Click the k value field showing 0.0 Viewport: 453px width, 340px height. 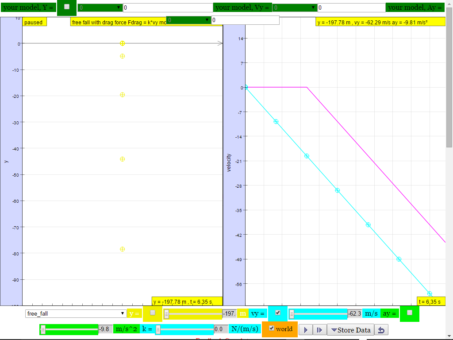coord(221,329)
